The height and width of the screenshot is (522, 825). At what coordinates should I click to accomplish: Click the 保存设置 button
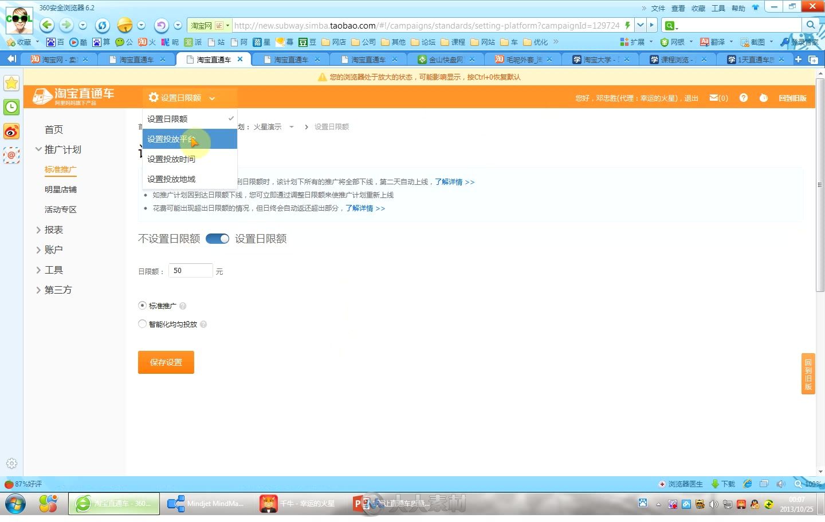[x=166, y=362]
